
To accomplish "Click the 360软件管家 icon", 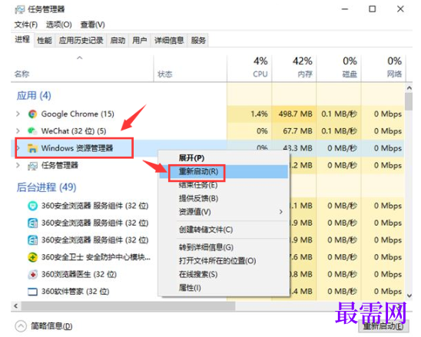I will [x=32, y=292].
